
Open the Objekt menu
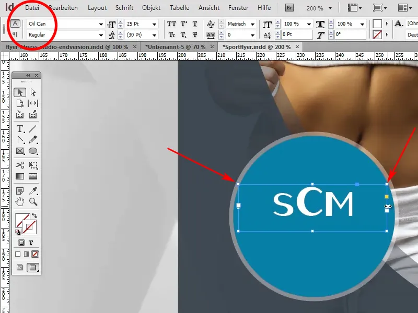point(151,8)
